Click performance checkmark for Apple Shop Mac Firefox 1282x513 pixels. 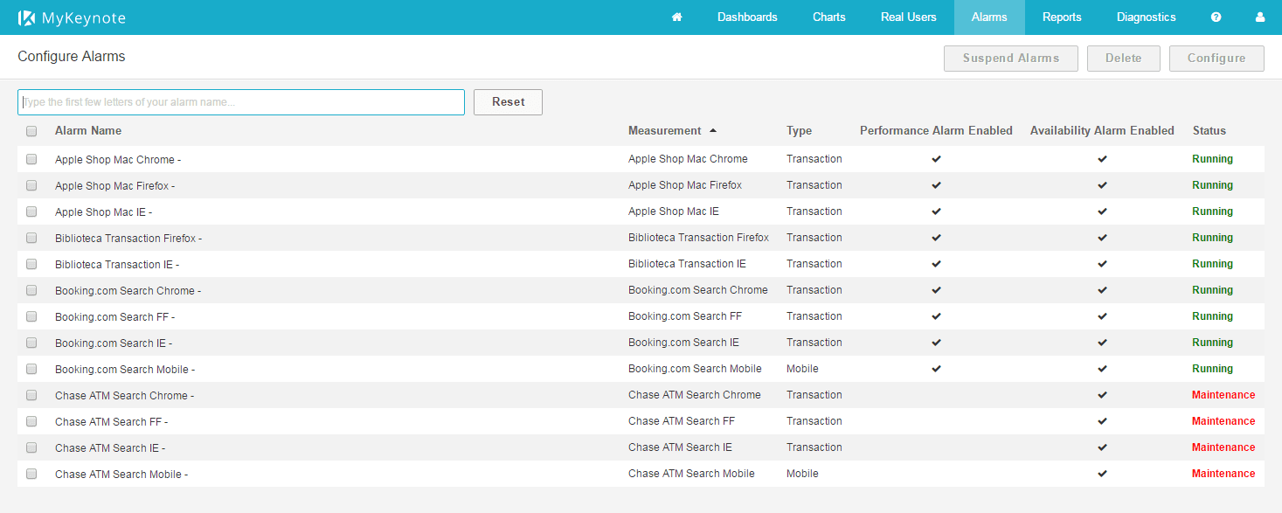[x=936, y=185]
